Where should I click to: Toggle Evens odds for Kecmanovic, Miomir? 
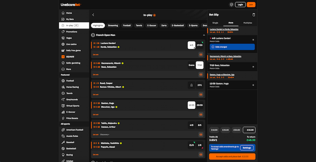(x=191, y=65)
